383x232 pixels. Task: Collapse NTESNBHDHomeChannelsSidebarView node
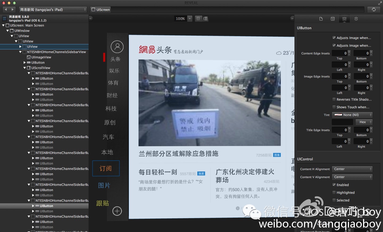pyautogui.click(x=20, y=52)
